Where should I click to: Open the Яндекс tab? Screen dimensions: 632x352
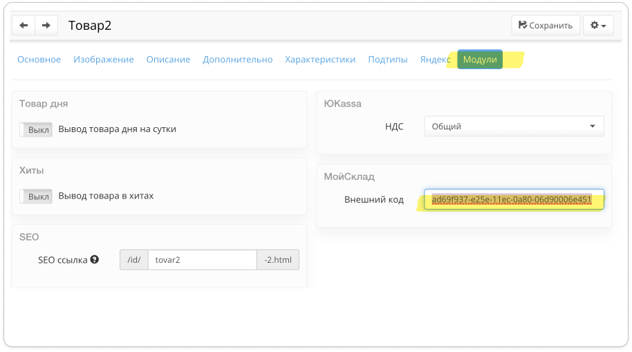pyautogui.click(x=435, y=59)
